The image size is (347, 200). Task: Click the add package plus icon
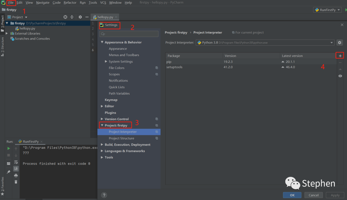(x=340, y=56)
